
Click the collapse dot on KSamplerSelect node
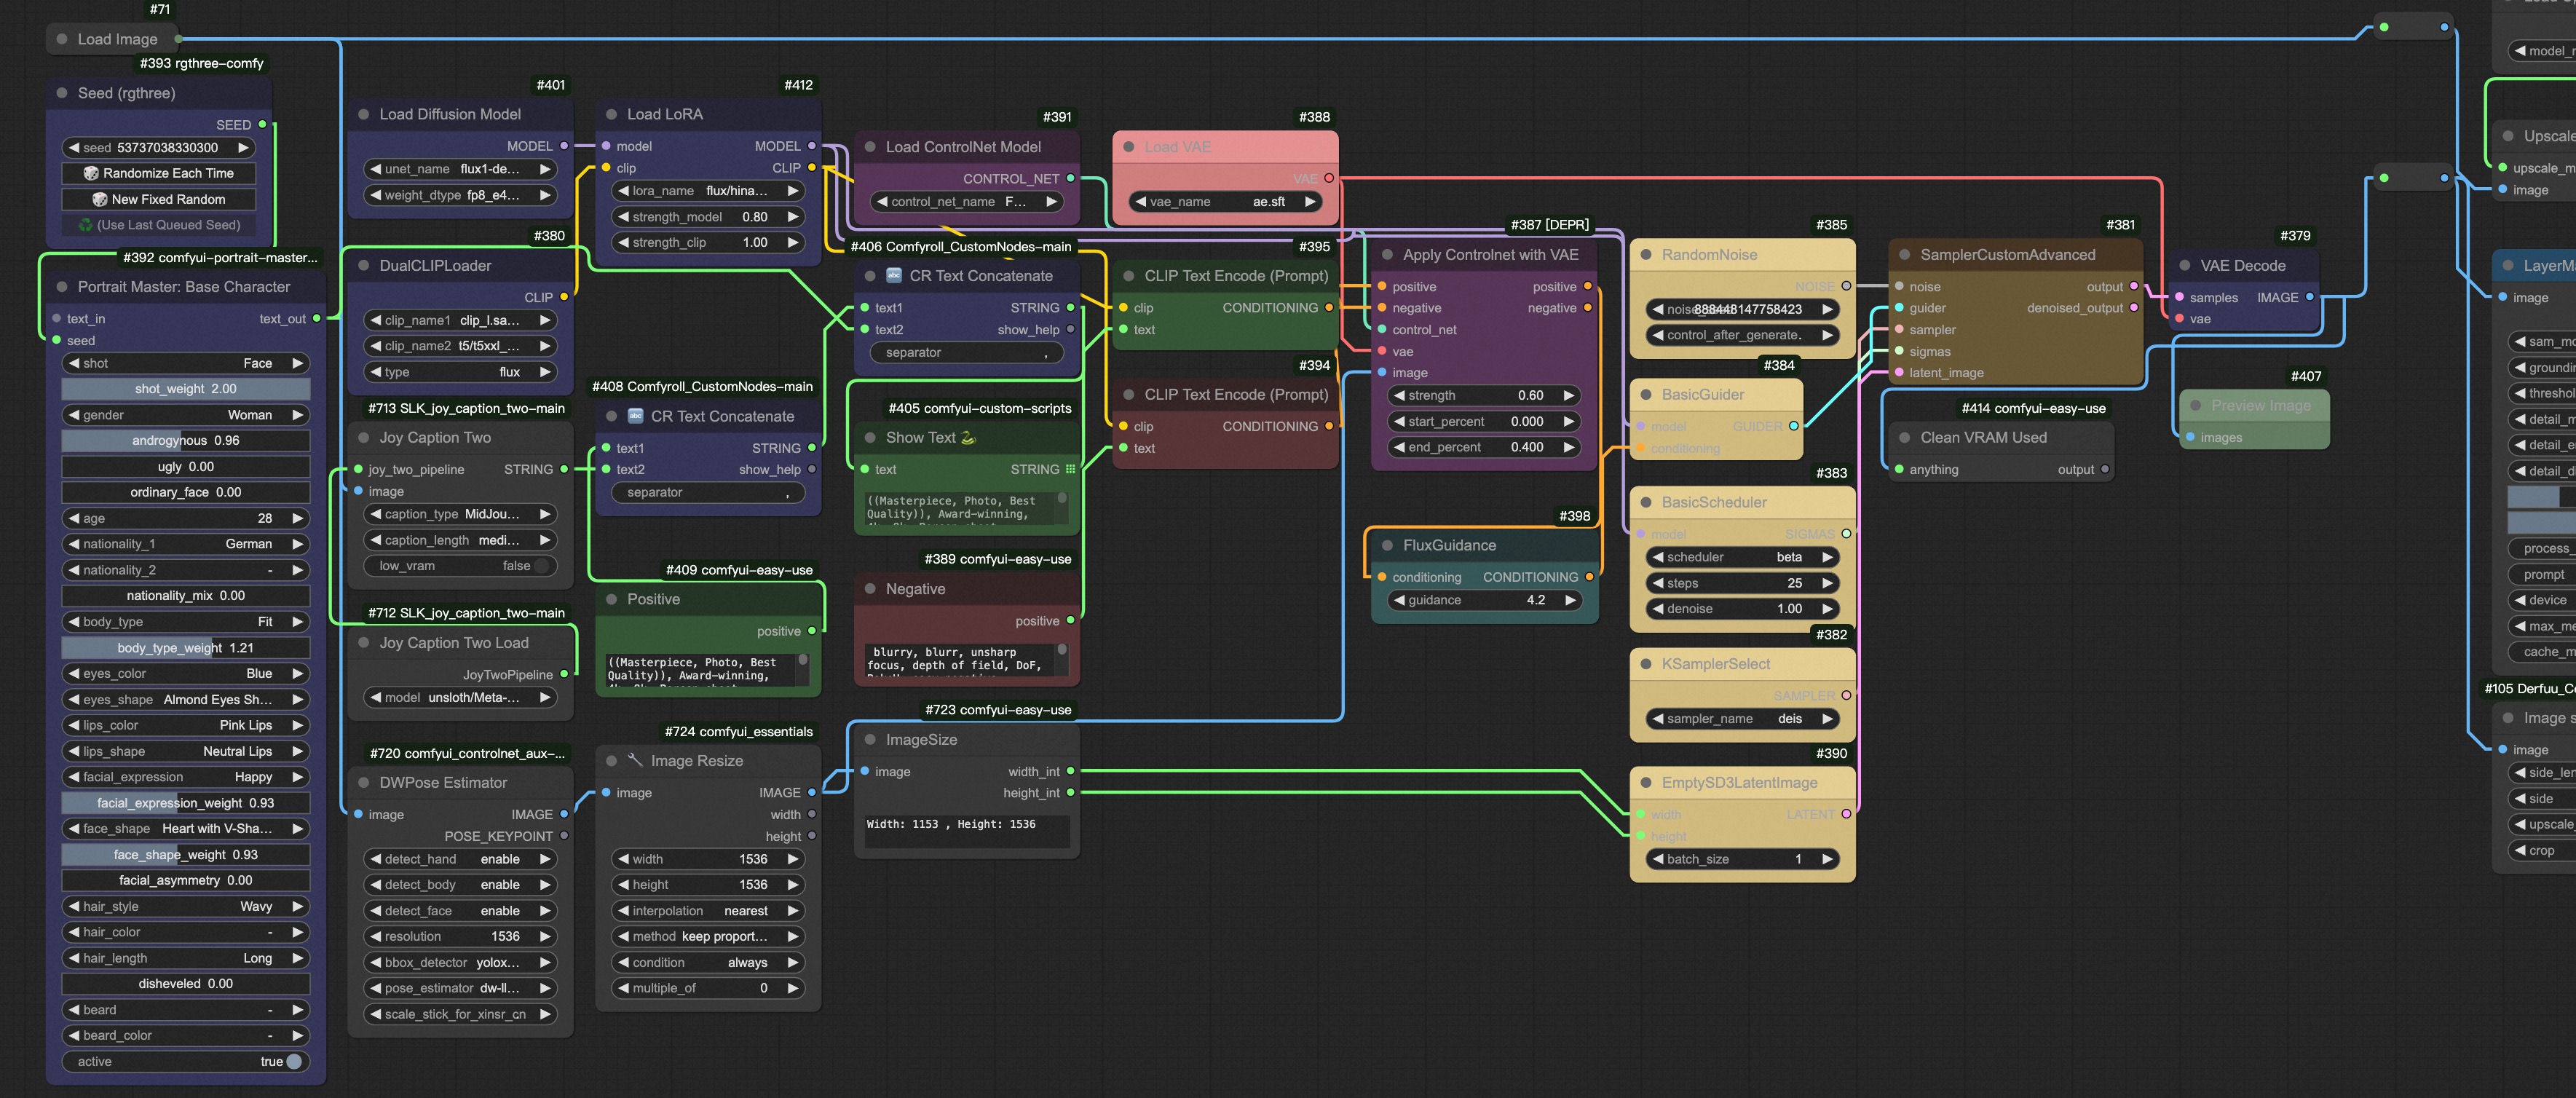click(x=1645, y=664)
